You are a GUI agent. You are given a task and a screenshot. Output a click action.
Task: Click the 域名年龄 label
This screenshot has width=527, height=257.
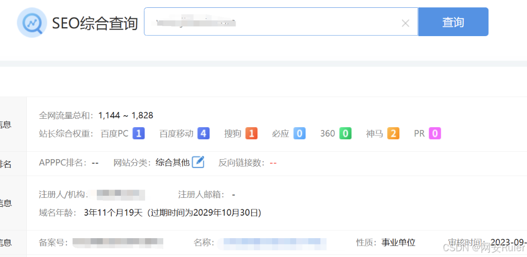pos(58,213)
